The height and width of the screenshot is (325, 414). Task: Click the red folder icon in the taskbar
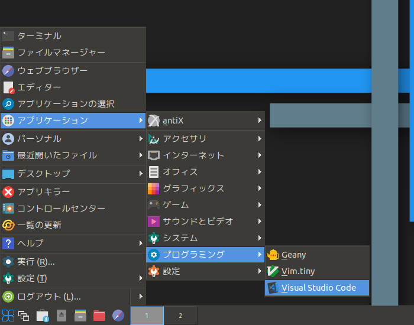(x=99, y=316)
